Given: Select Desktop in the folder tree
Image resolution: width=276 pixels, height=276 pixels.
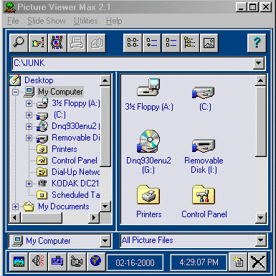Looking at the screenshot, I should [39, 80].
